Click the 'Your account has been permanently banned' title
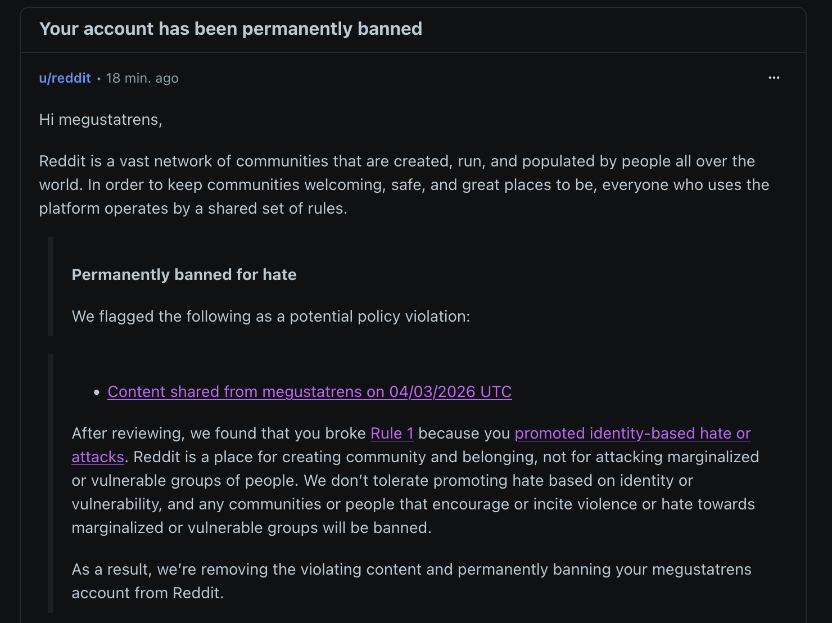 tap(230, 29)
